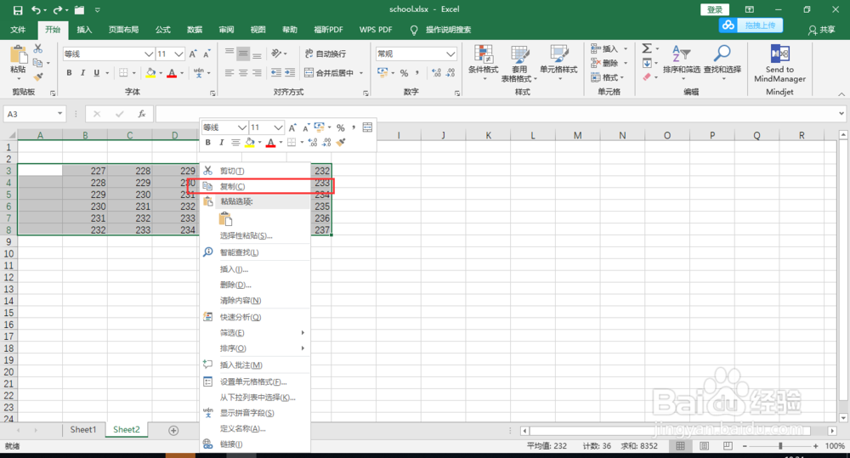Open the number format 常规 dropdown
The image size is (850, 458).
[x=450, y=54]
